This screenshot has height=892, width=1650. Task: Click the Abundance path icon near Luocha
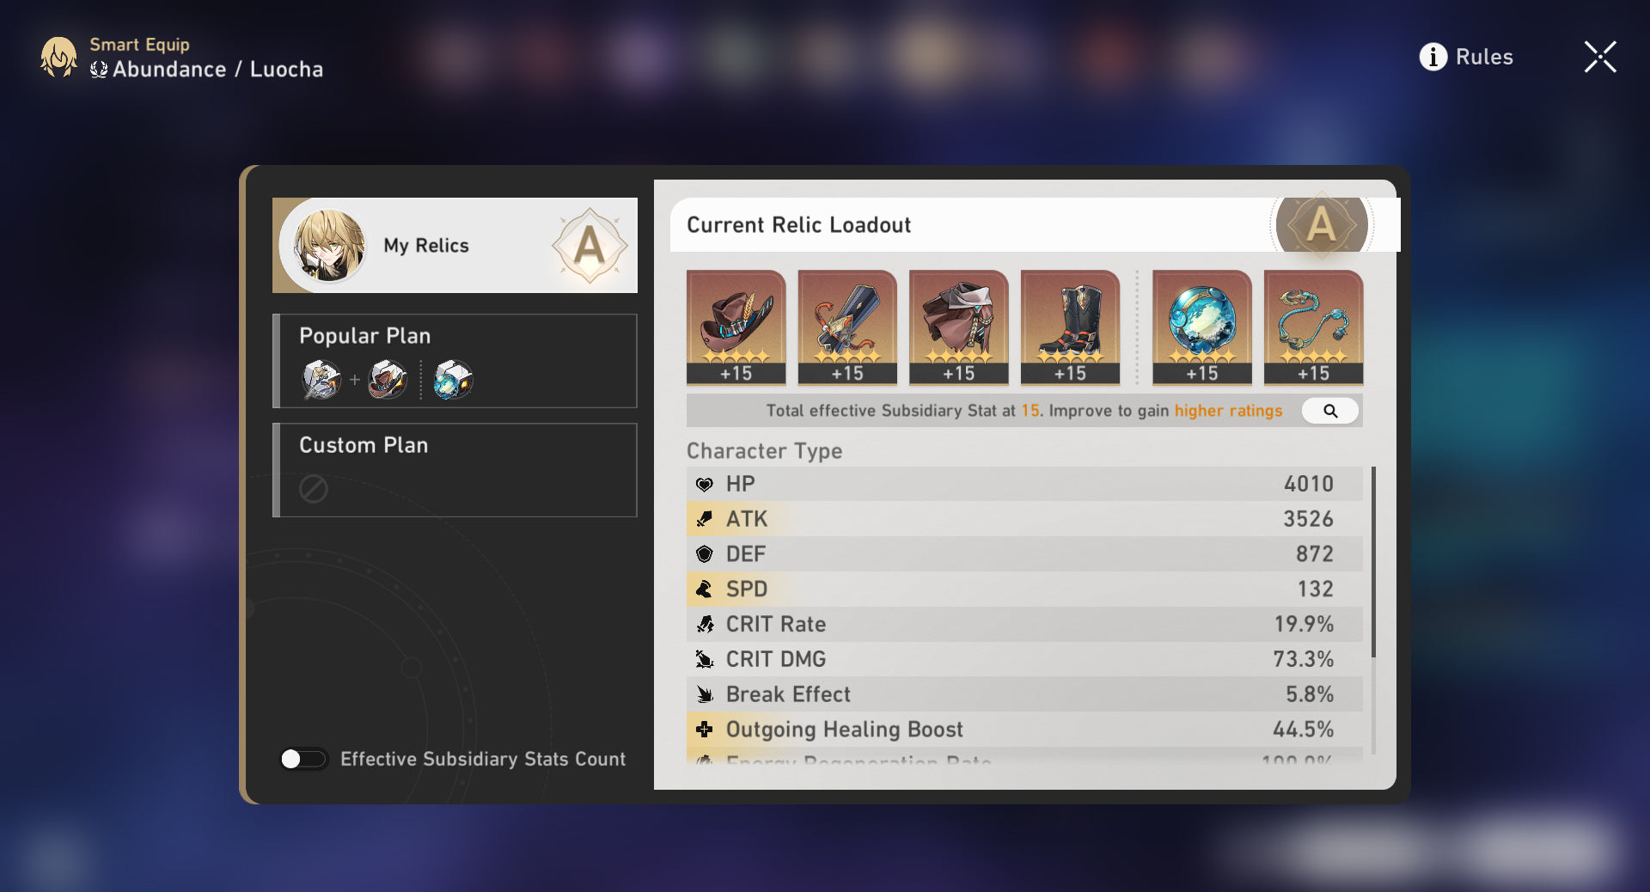(x=99, y=70)
